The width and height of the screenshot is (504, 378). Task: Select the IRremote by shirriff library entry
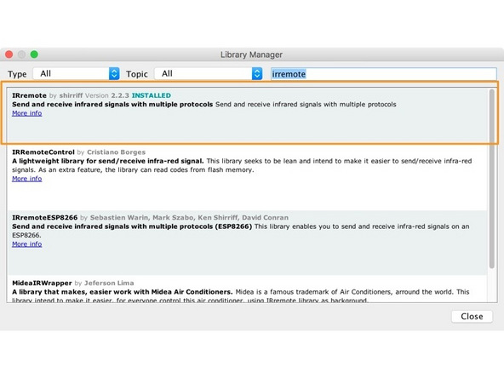(247, 116)
